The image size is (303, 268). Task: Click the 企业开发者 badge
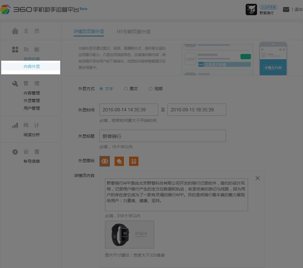tap(268, 7)
